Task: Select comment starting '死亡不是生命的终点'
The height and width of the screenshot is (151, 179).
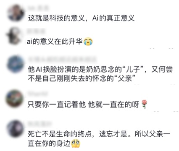Action: (99, 139)
